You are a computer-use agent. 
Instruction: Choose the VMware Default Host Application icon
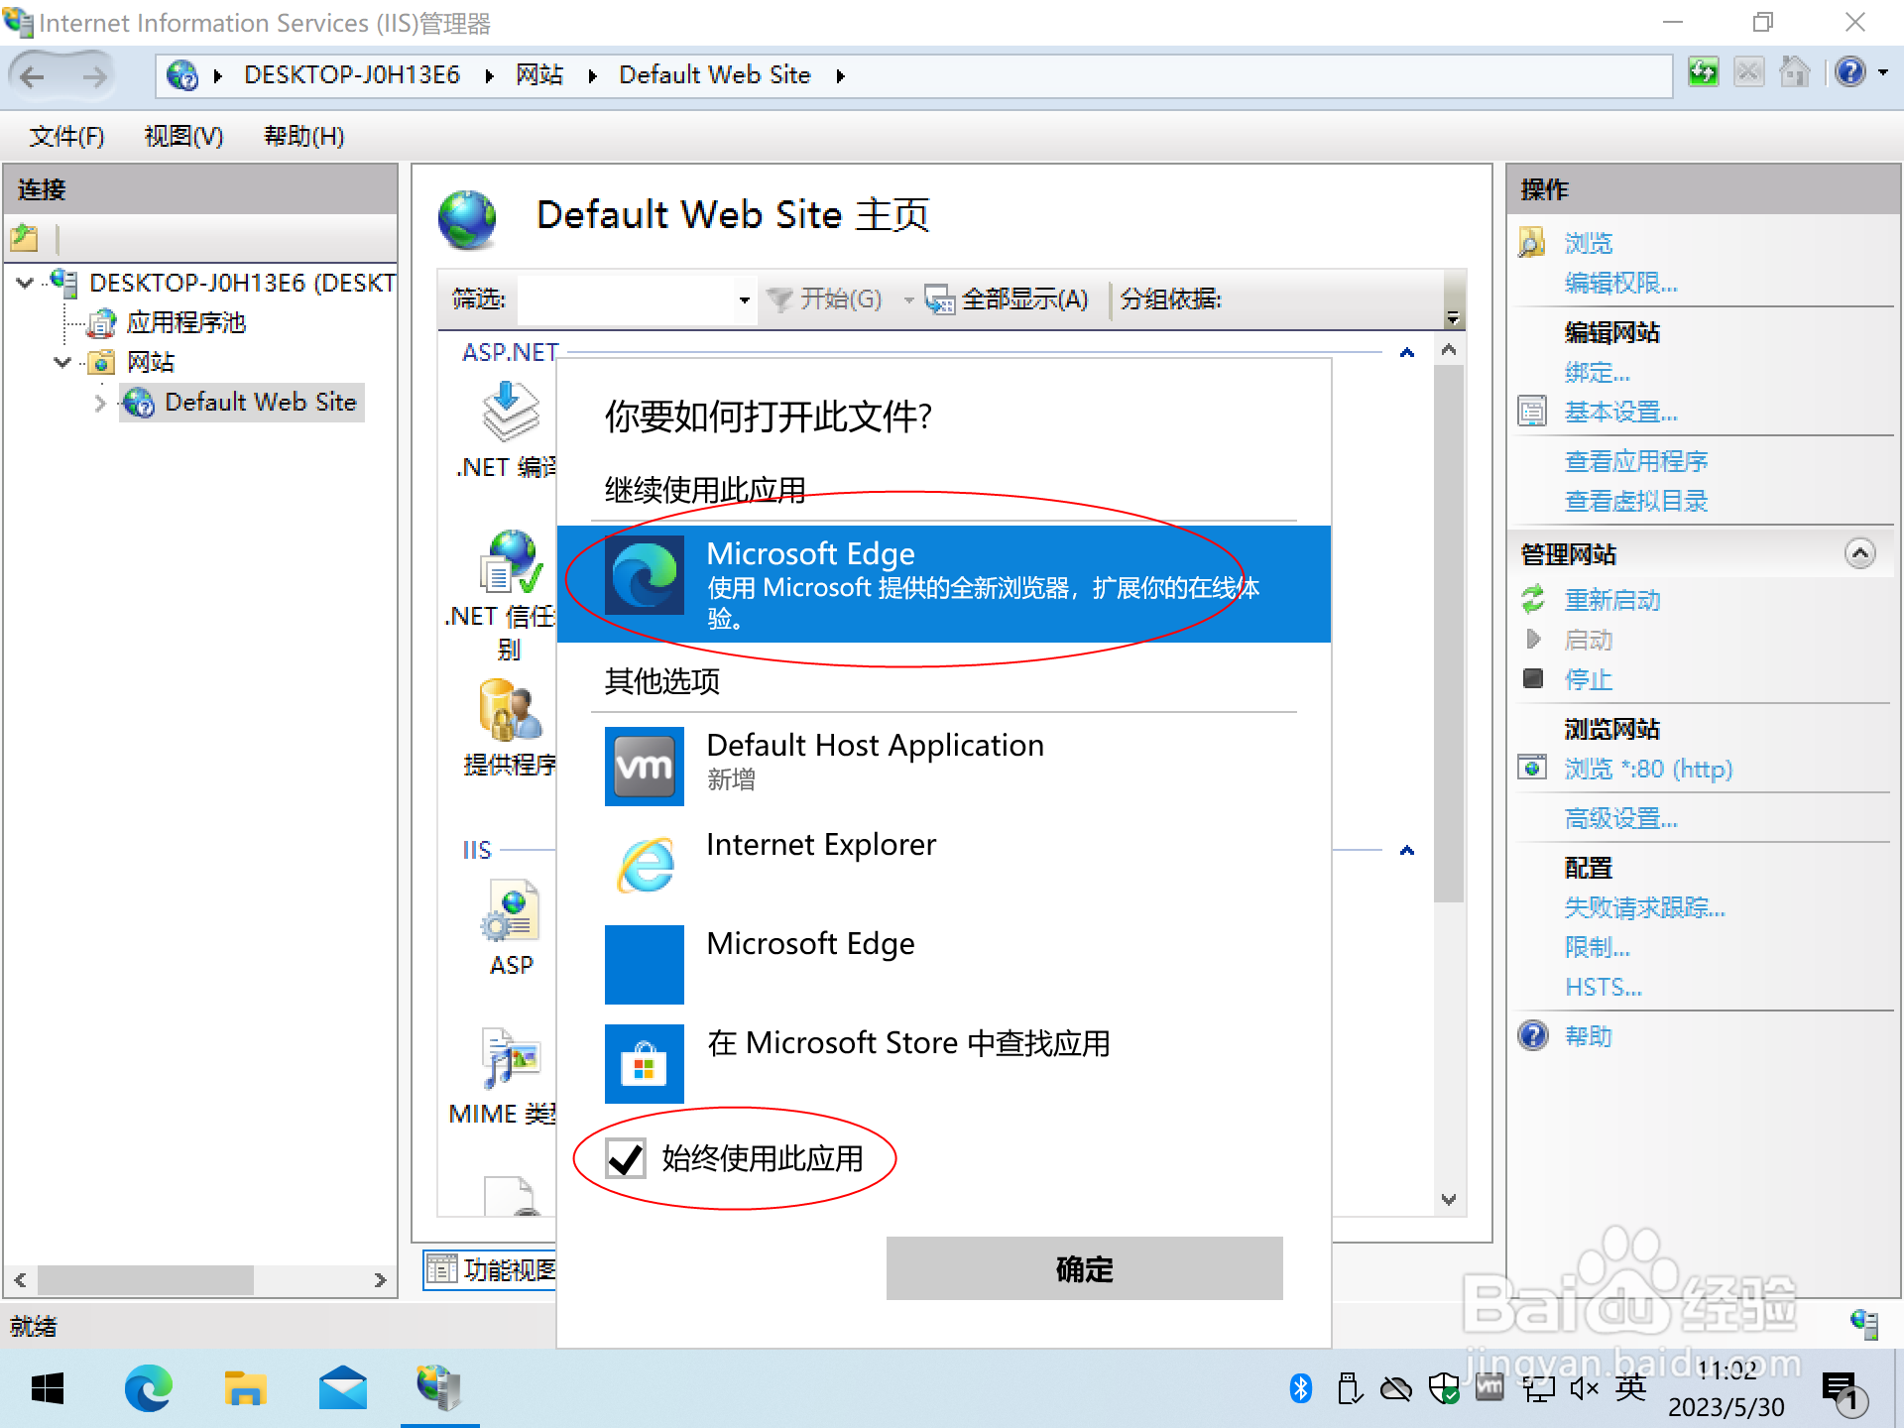[x=645, y=766]
